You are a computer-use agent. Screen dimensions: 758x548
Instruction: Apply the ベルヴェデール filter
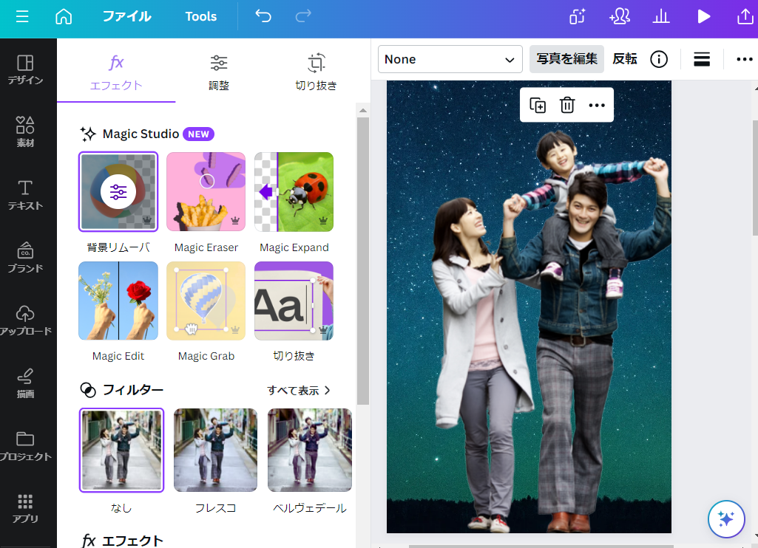[310, 450]
